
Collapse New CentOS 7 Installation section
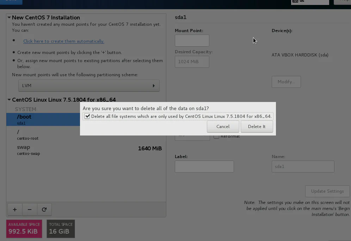(9, 17)
